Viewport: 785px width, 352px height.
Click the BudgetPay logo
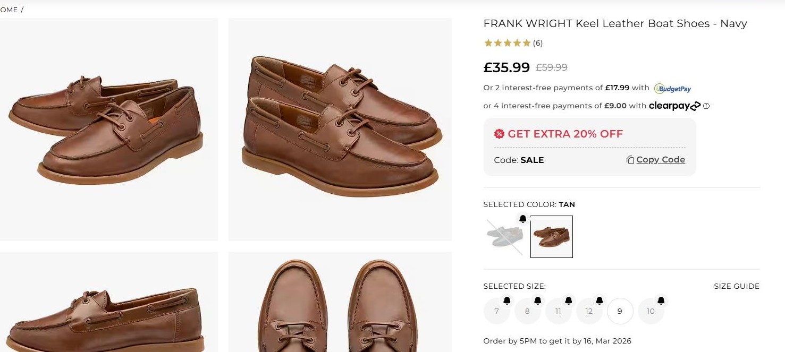pyautogui.click(x=673, y=89)
